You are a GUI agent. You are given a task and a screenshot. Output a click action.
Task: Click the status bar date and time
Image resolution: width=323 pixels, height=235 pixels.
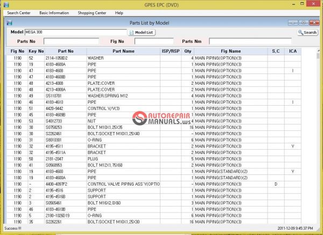point(295,229)
